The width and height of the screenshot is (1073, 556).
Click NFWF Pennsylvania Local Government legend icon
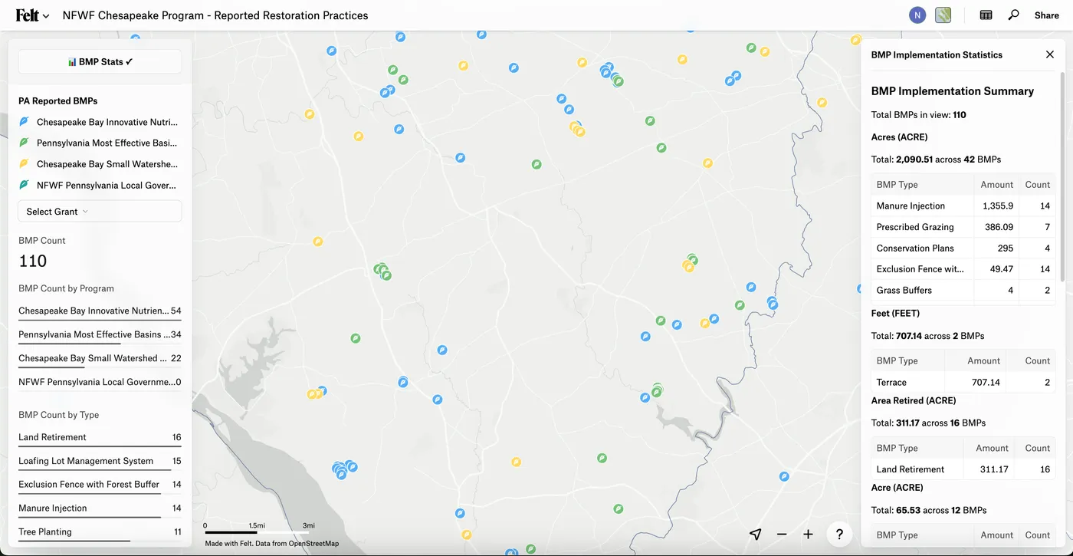(24, 185)
